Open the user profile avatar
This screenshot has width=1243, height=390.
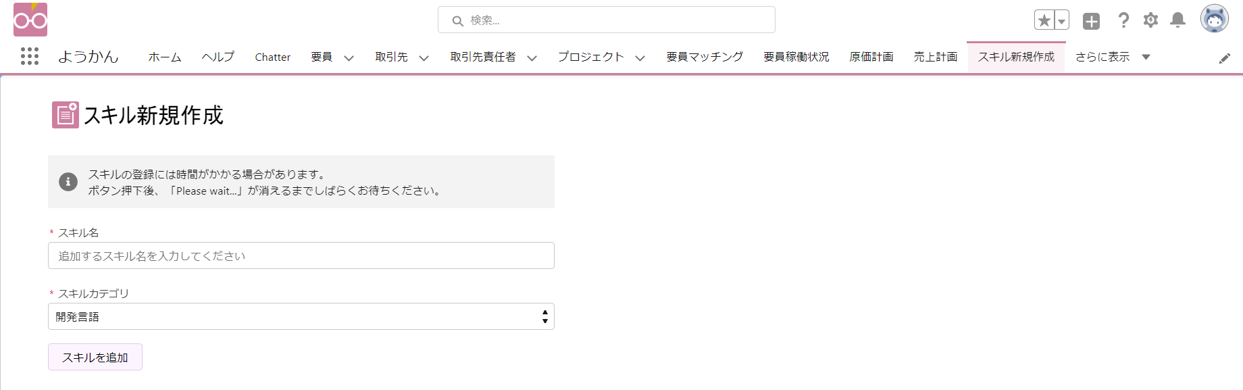point(1214,19)
